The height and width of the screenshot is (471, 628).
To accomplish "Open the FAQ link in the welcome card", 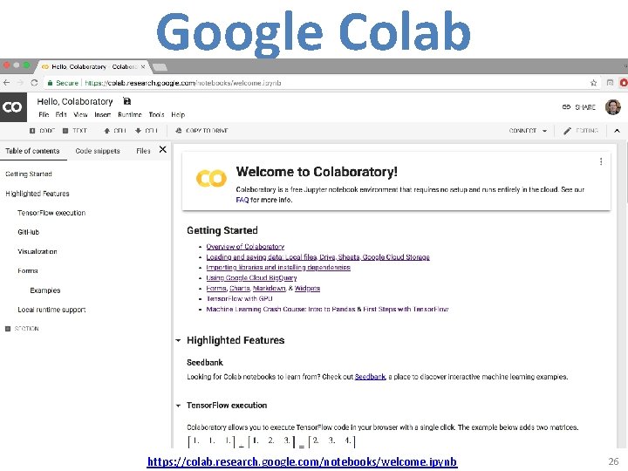I will pos(242,200).
